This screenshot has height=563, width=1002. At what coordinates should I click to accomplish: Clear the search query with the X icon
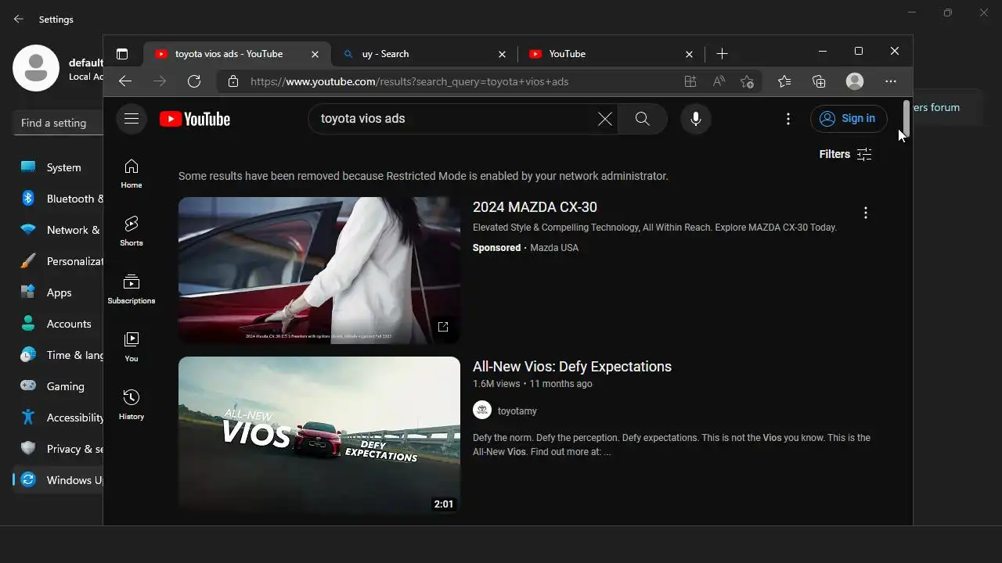click(x=605, y=119)
